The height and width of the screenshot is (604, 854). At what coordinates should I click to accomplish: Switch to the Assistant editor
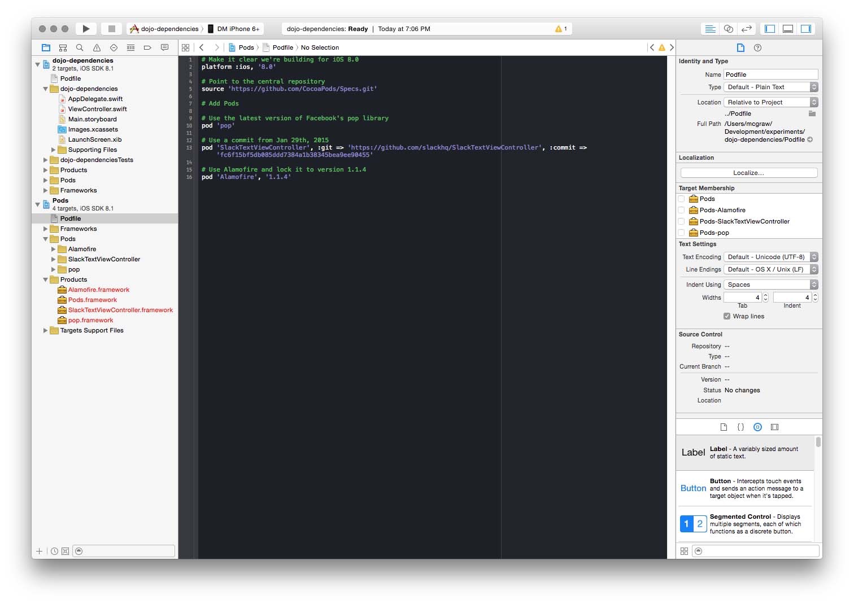[729, 29]
